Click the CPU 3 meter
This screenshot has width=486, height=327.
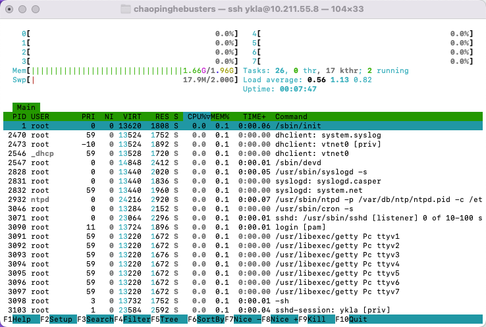130,61
